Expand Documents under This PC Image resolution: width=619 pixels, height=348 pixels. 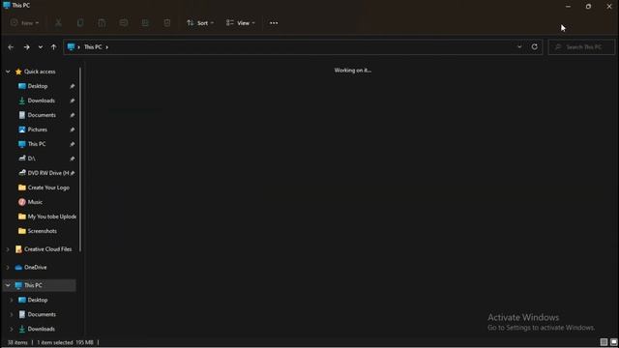coord(12,314)
